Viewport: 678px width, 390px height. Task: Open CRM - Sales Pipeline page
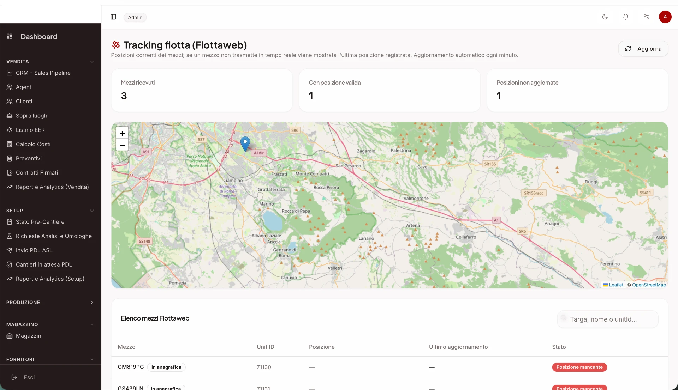click(43, 73)
